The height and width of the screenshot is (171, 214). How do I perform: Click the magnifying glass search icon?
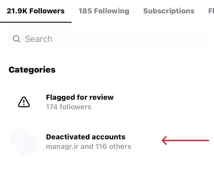click(16, 39)
